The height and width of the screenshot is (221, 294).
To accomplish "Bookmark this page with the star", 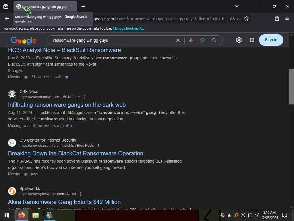I will coord(246,18).
